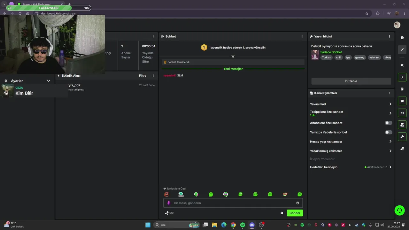
Task: Bookmark this page with the star icon
Action: (367, 13)
